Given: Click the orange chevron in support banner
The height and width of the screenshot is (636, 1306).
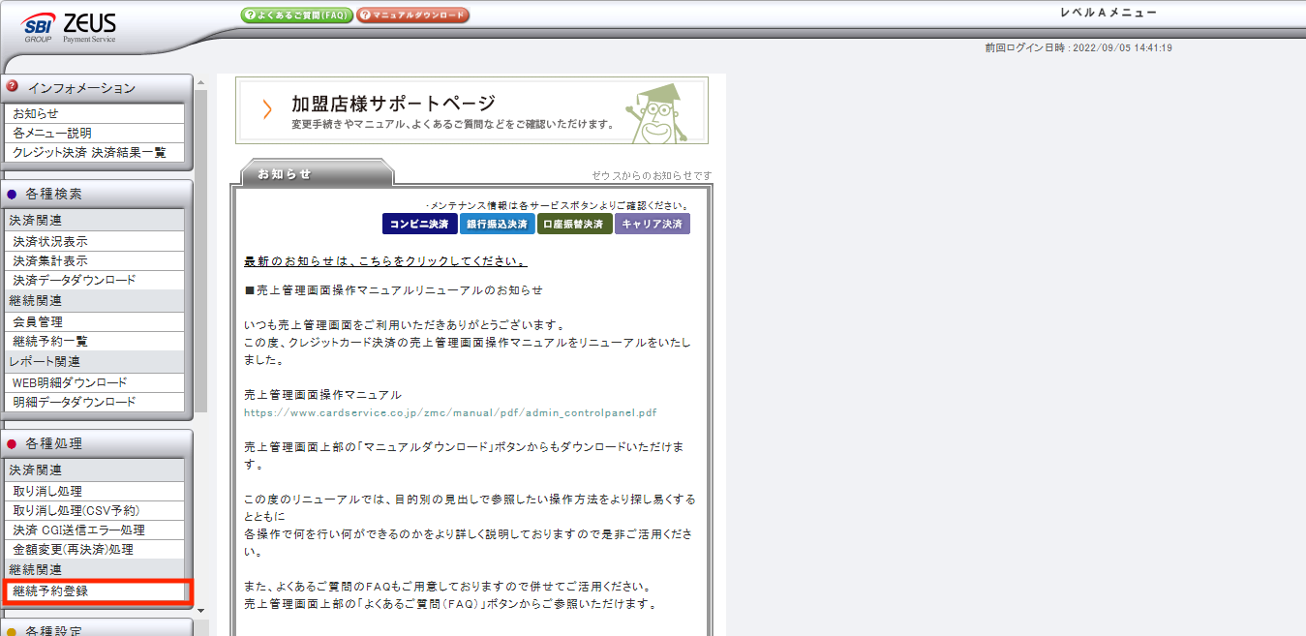Looking at the screenshot, I should [267, 109].
